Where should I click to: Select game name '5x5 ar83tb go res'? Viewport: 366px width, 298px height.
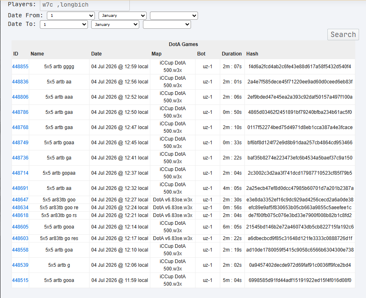(x=59, y=238)
